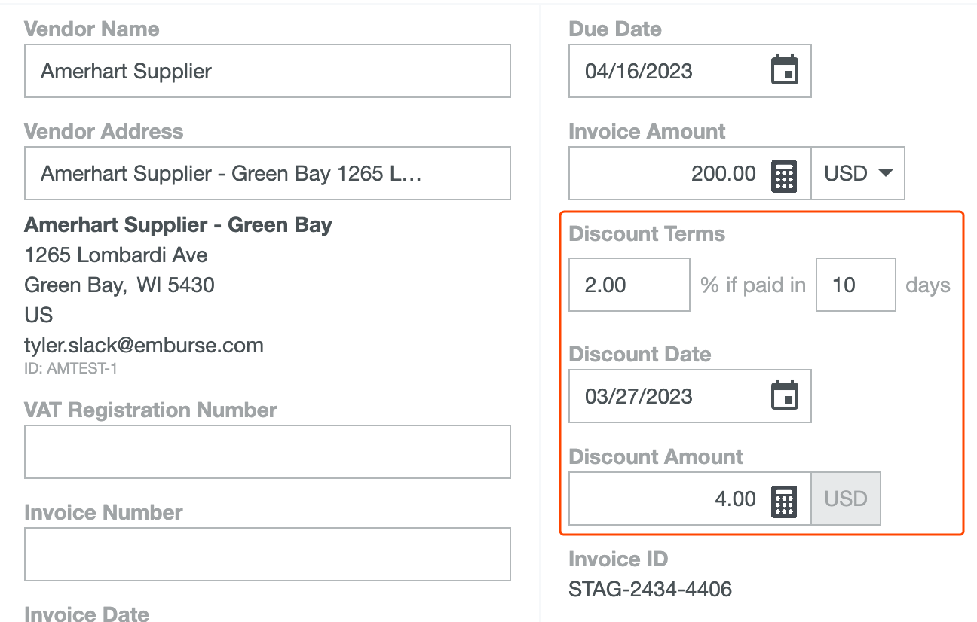Select the Vendor Address input field

(267, 173)
